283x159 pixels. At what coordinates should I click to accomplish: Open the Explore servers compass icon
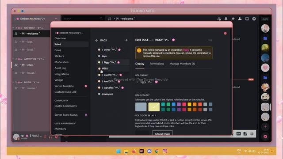tap(265, 136)
